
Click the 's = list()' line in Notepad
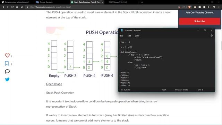[x=126, y=47]
